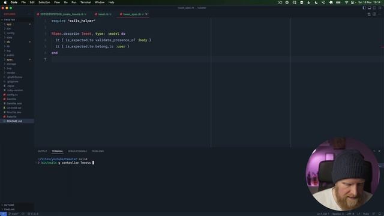Open the Run menu
This screenshot has width=384, height=216.
74,2
